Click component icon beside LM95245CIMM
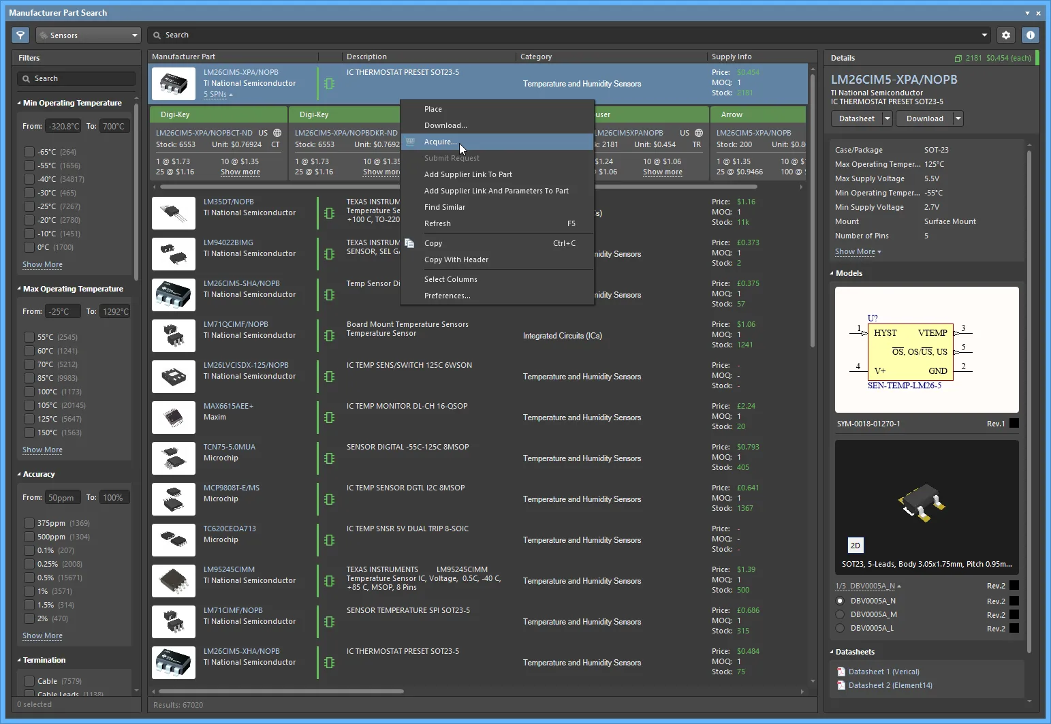The width and height of the screenshot is (1051, 724). pyautogui.click(x=330, y=581)
